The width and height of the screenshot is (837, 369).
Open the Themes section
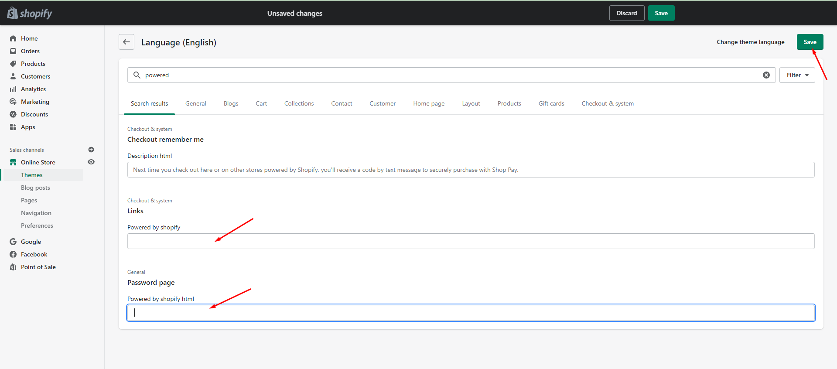32,175
